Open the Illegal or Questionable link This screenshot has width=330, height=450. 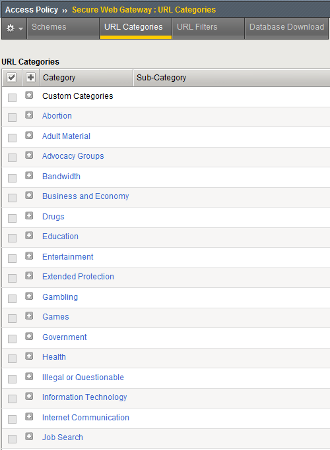coord(82,378)
